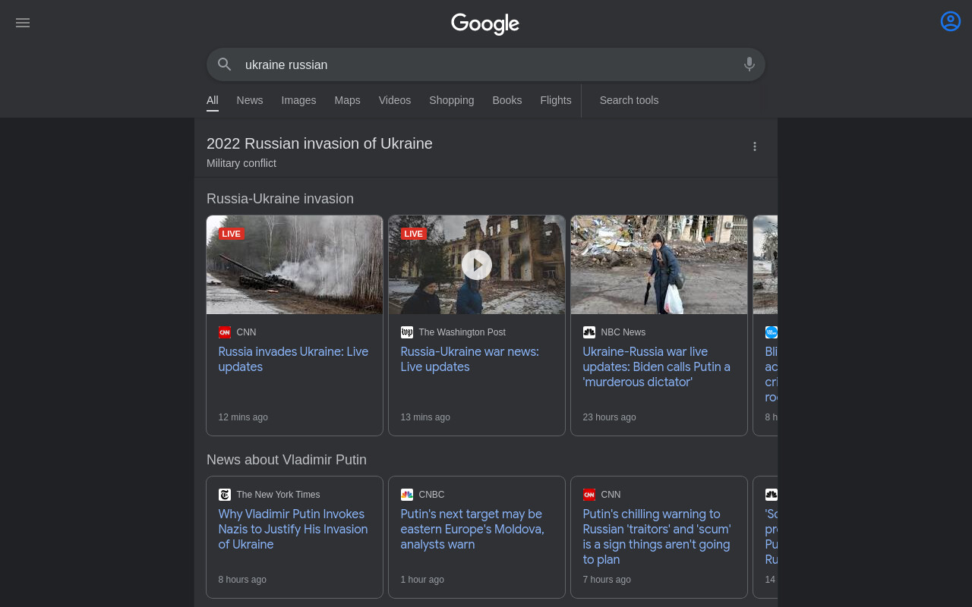Image resolution: width=972 pixels, height=607 pixels.
Task: Click the search field containing 'ukraine russian'
Action: tap(486, 64)
